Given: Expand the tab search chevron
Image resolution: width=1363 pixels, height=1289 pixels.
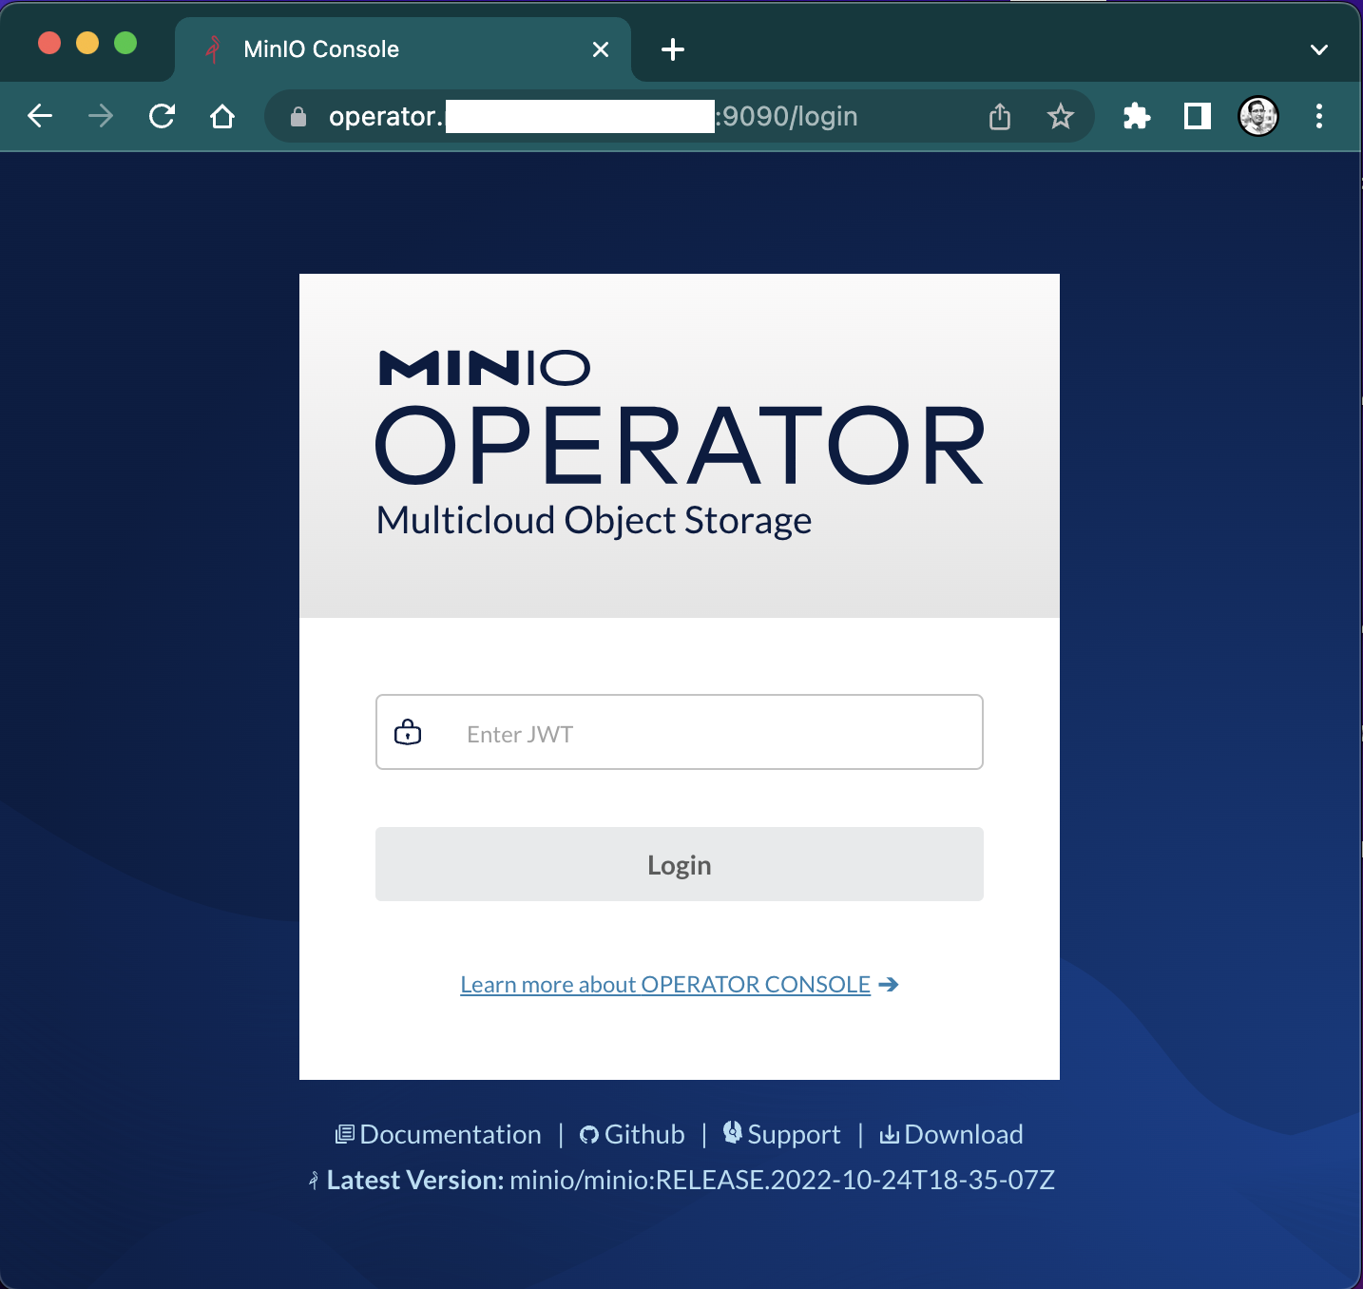Looking at the screenshot, I should [x=1318, y=49].
